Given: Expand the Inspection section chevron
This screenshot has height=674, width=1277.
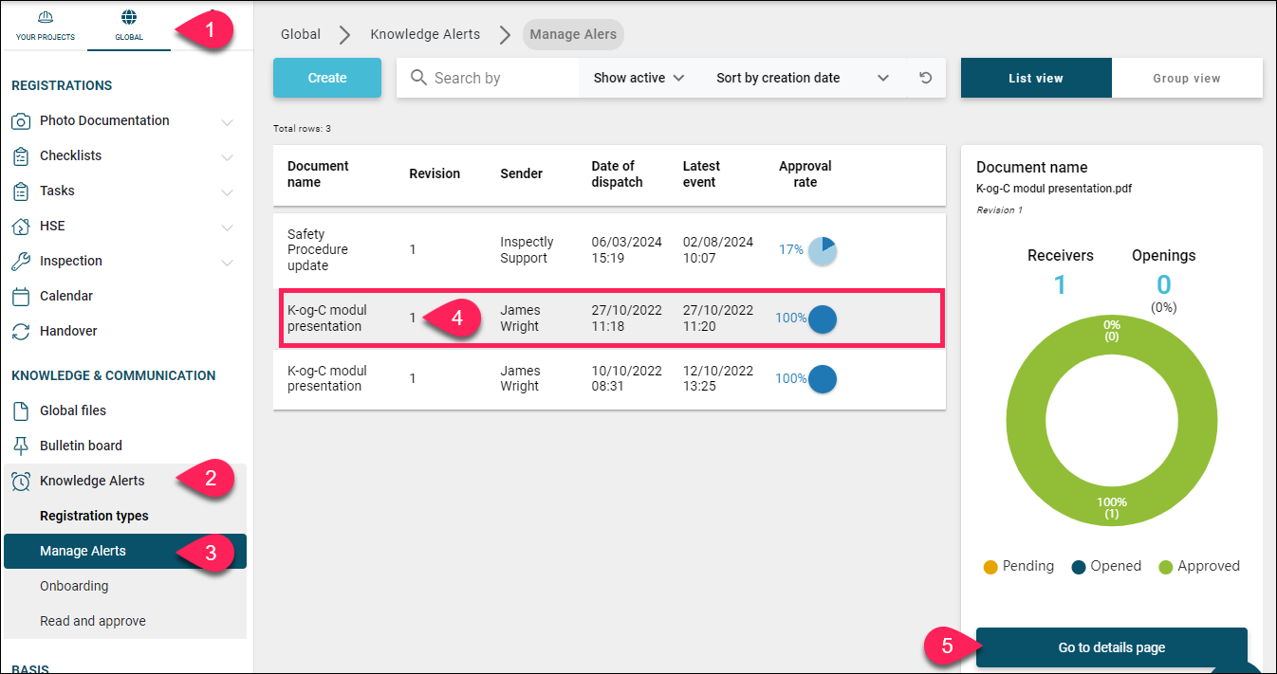Looking at the screenshot, I should tap(227, 262).
